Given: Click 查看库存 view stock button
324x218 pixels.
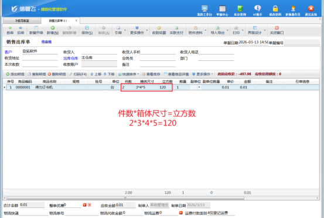Looking at the screenshot, I should 151,74.
